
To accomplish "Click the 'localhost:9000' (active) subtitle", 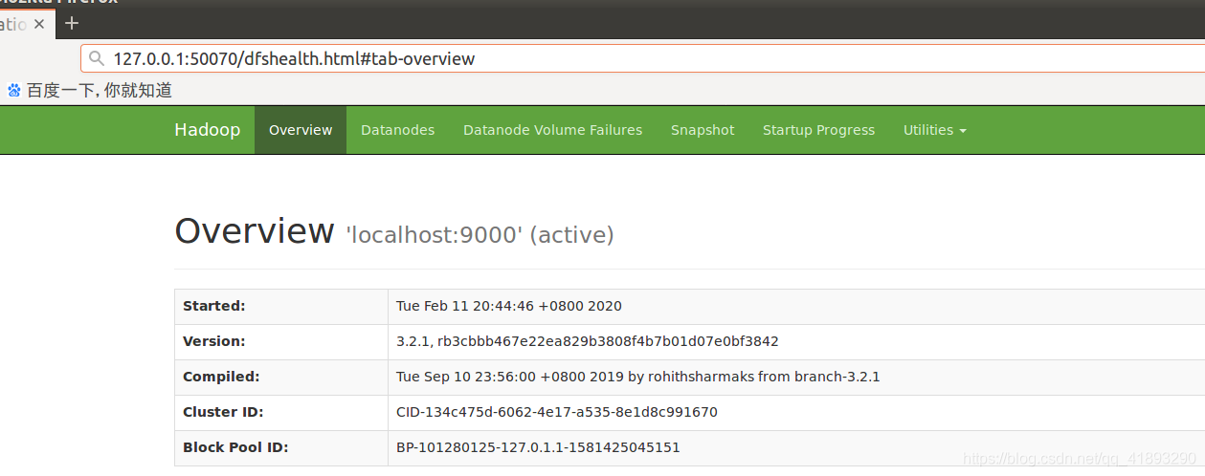I will pyautogui.click(x=480, y=234).
